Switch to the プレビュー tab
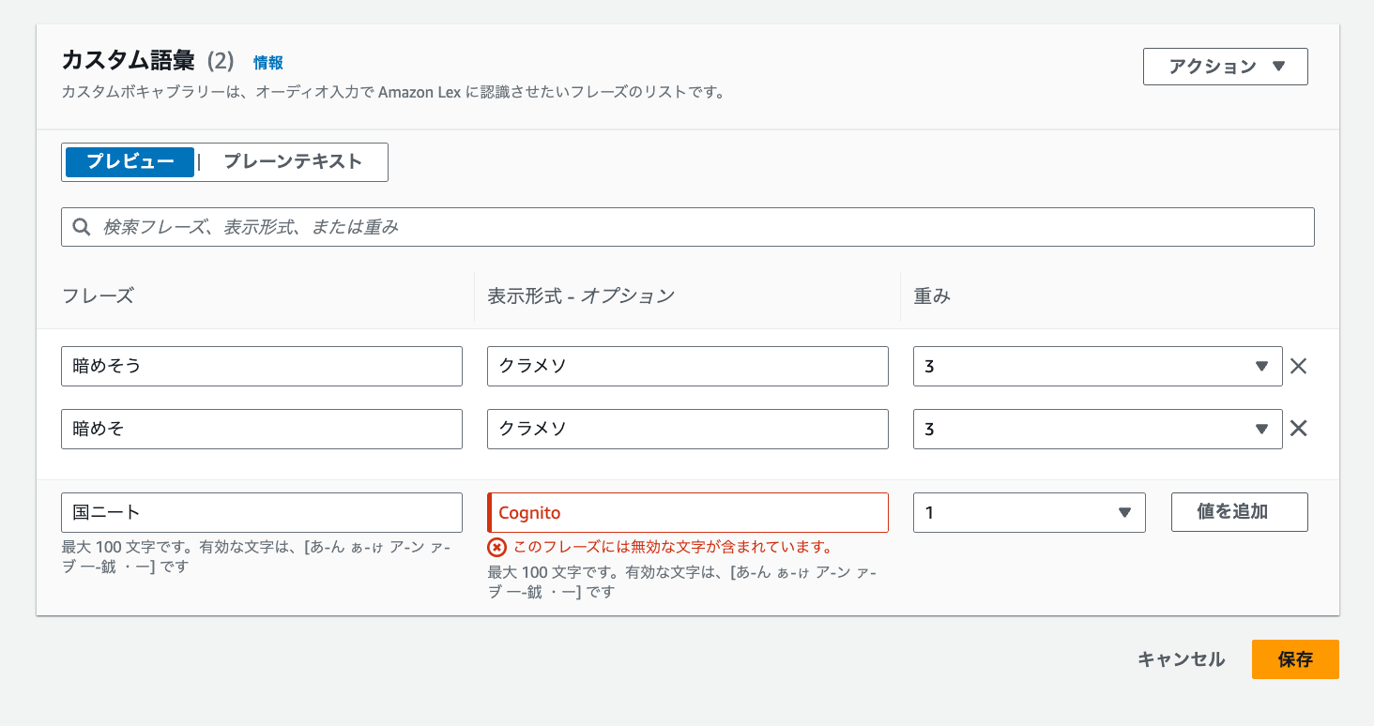The height and width of the screenshot is (726, 1374). 130,161
